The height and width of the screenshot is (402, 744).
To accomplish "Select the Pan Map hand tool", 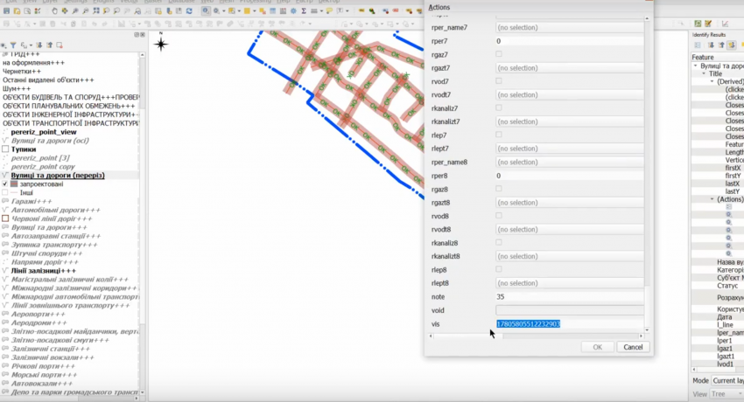I will coord(54,10).
